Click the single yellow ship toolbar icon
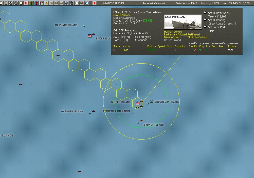The image size is (254, 178). pyautogui.click(x=46, y=3)
